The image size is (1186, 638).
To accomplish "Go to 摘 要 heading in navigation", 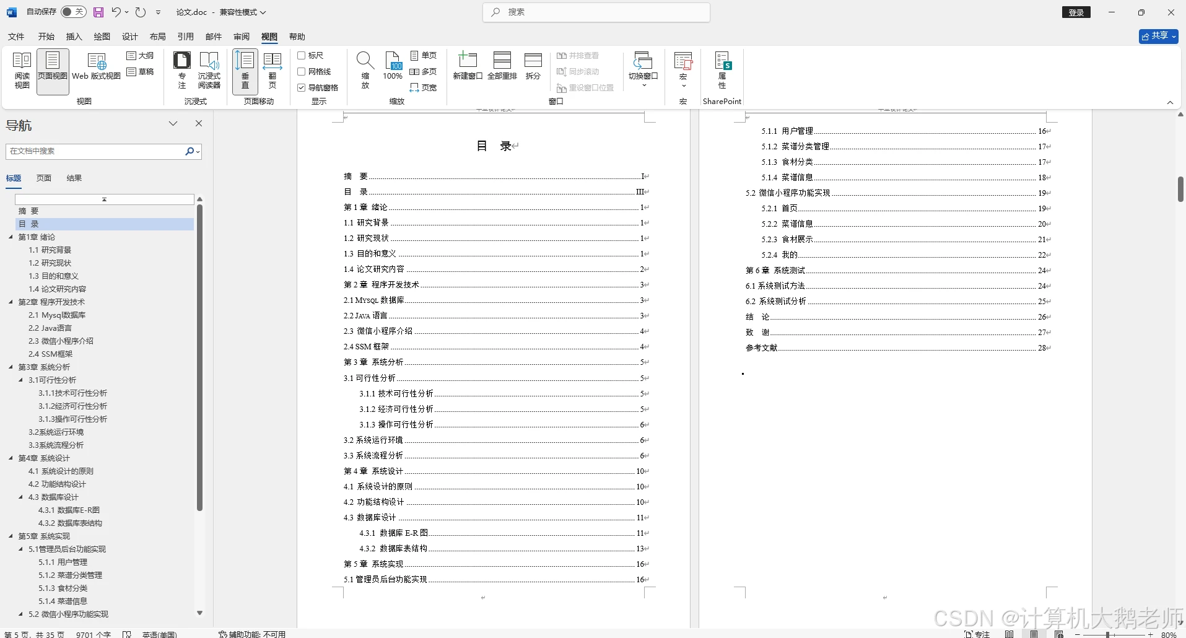I will point(28,211).
